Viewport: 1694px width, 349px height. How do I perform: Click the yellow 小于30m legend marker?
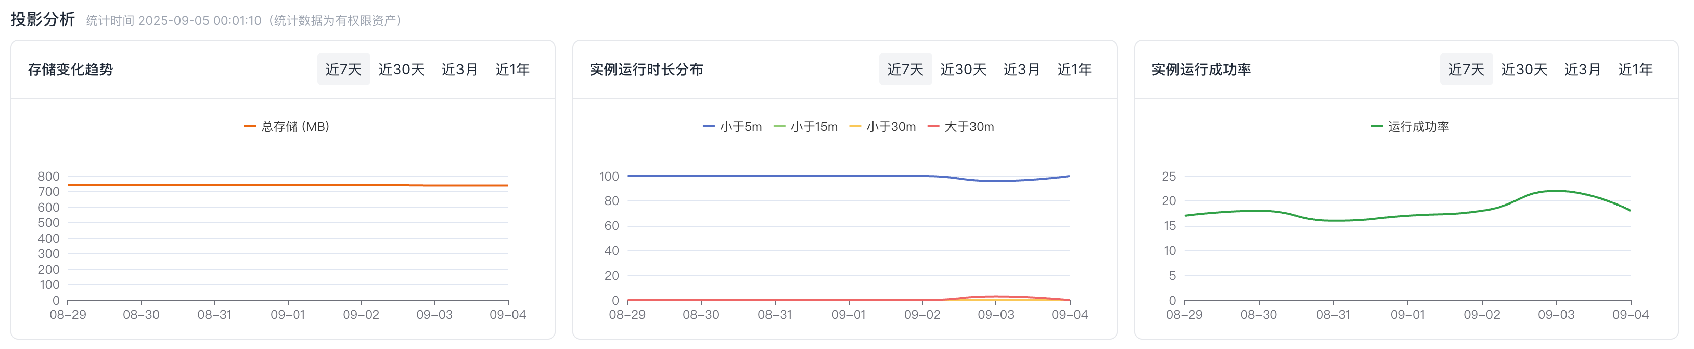(x=856, y=127)
